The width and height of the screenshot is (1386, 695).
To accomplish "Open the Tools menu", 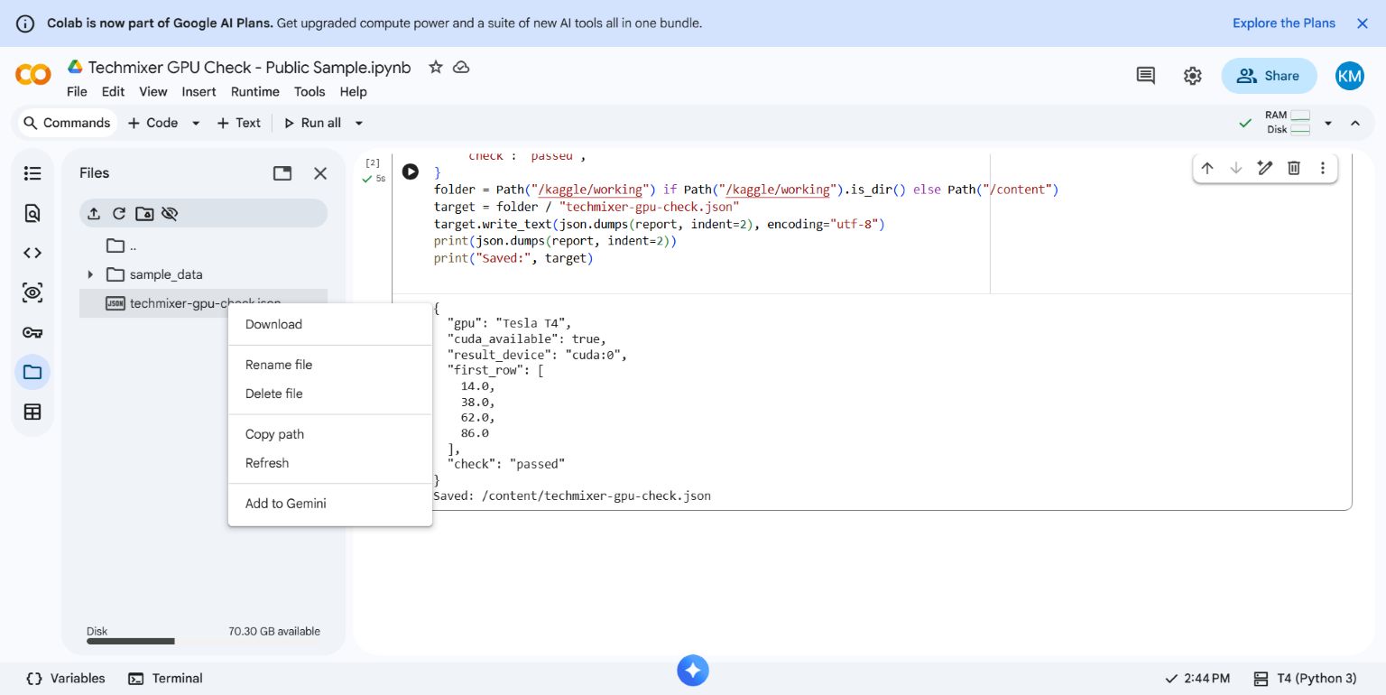I will pos(310,91).
